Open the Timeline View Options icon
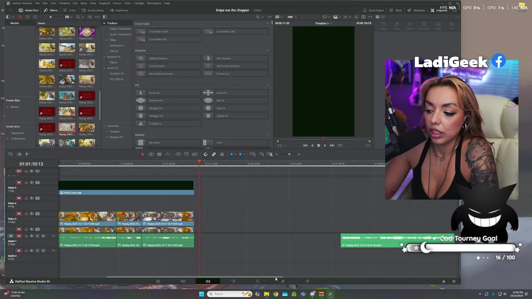The width and height of the screenshot is (532, 299). (11, 154)
